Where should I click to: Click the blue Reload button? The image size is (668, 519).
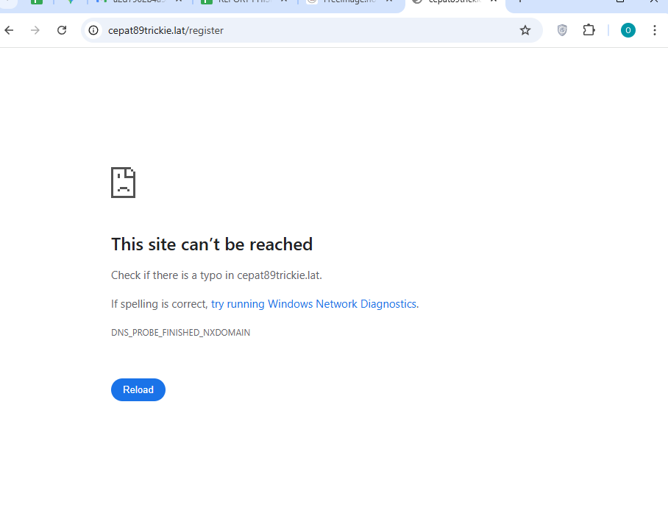138,389
